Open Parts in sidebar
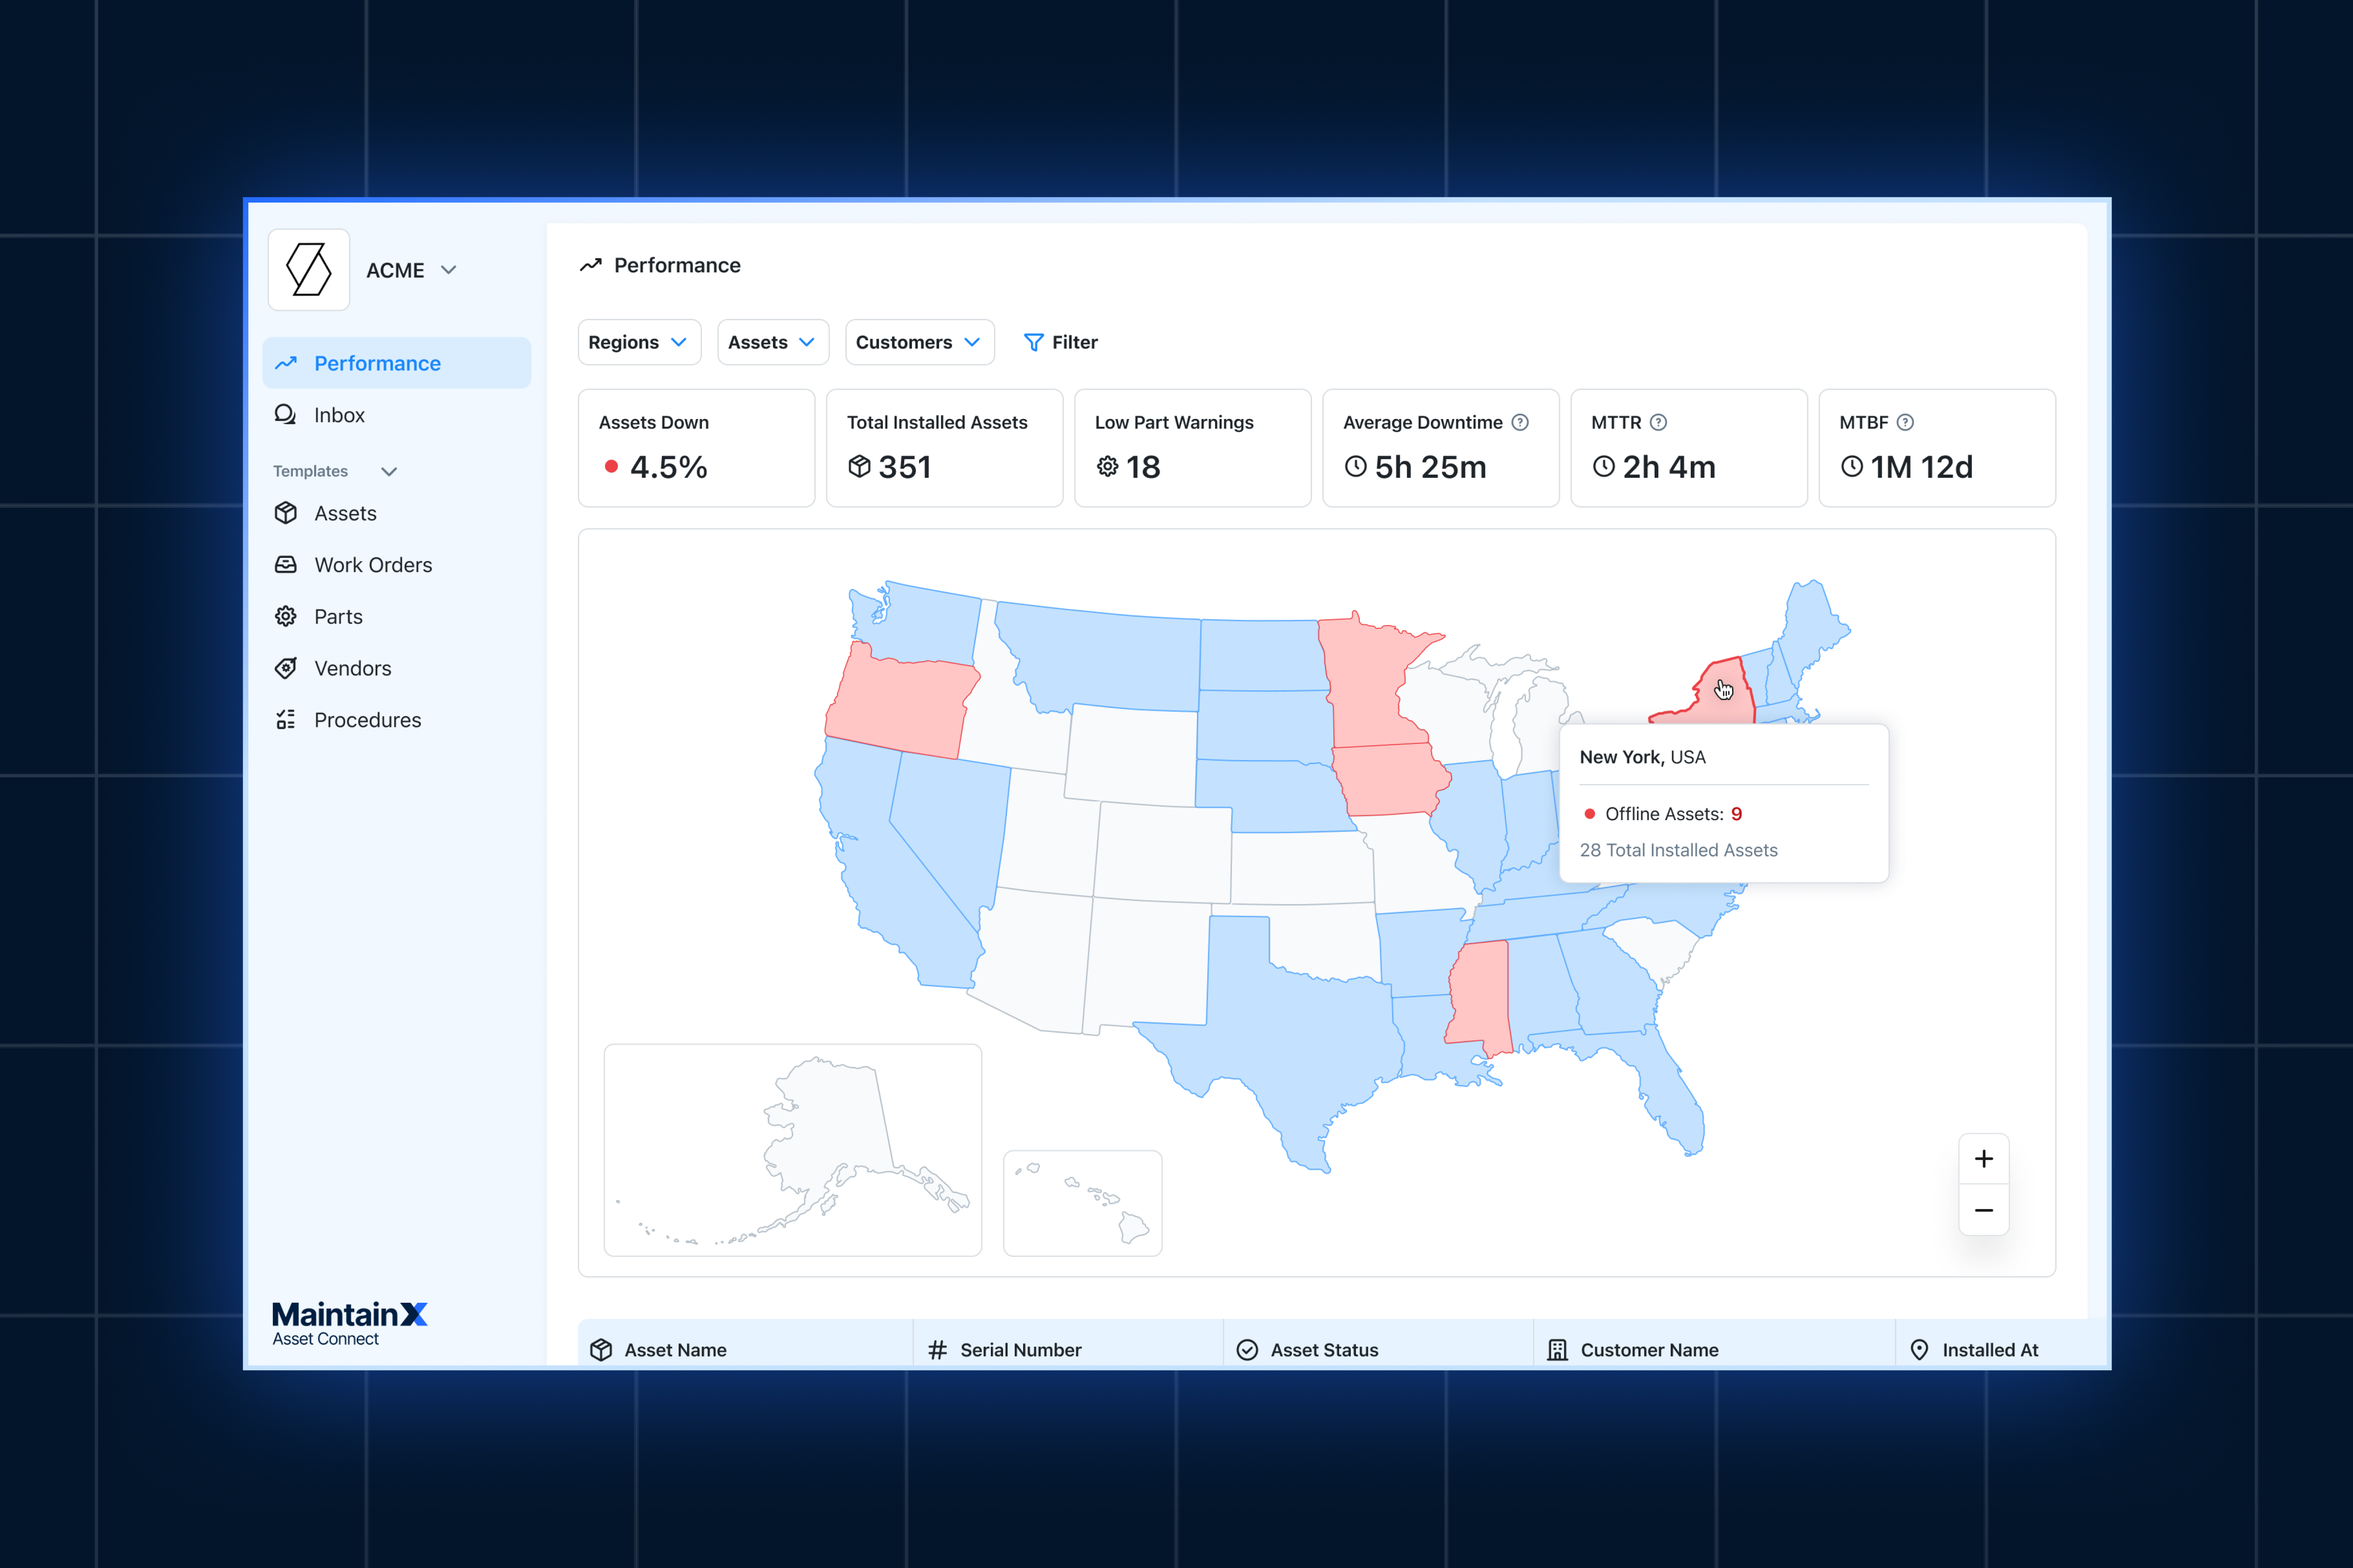 point(397,617)
